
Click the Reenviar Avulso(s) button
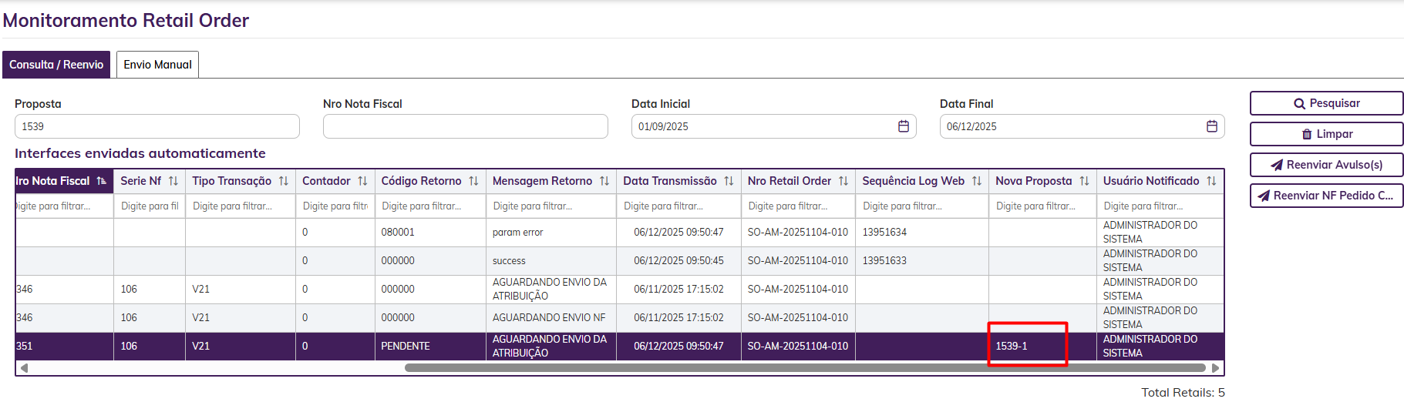click(1326, 165)
